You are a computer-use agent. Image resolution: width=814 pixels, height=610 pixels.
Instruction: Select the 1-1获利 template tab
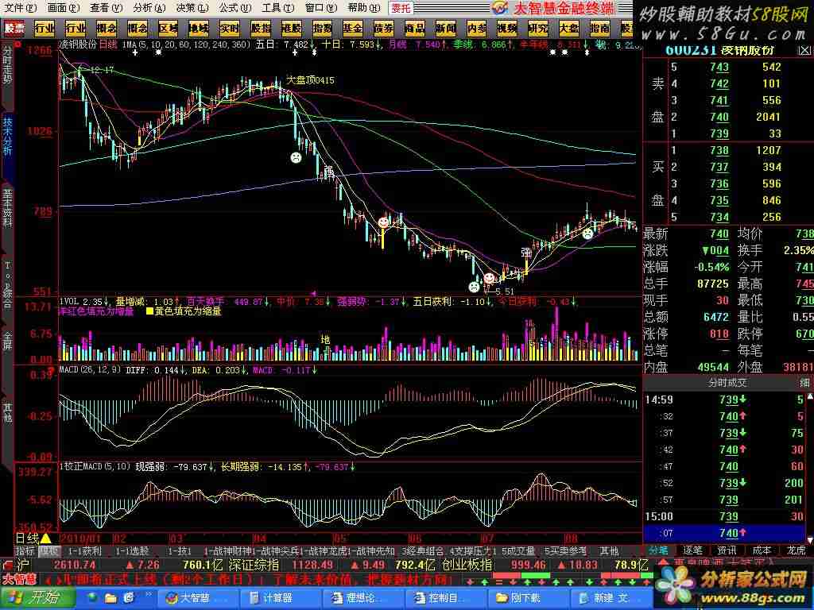84,551
